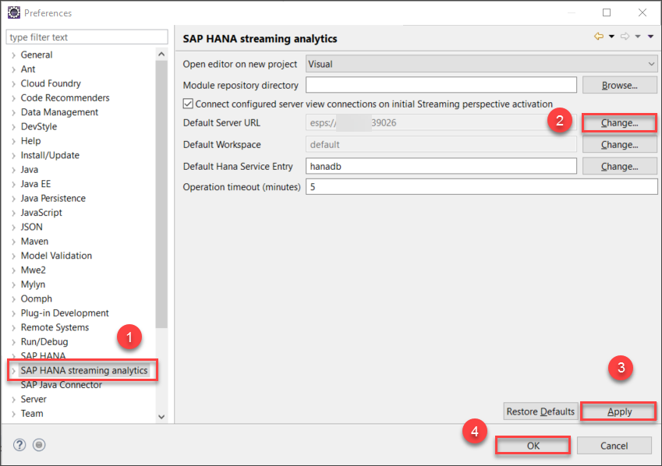Toggle Connect configured server view connections checkbox
Screen dimensions: 662x466
click(188, 104)
